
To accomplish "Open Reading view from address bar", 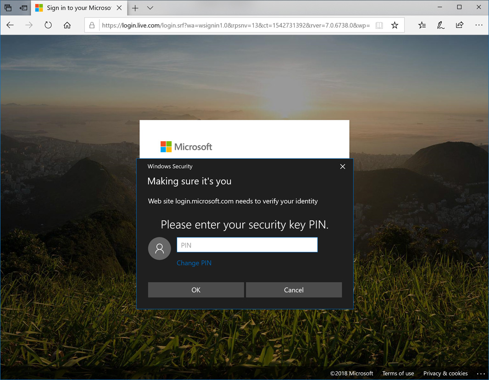I will (379, 26).
